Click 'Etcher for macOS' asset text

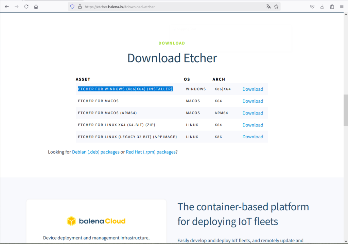98,101
